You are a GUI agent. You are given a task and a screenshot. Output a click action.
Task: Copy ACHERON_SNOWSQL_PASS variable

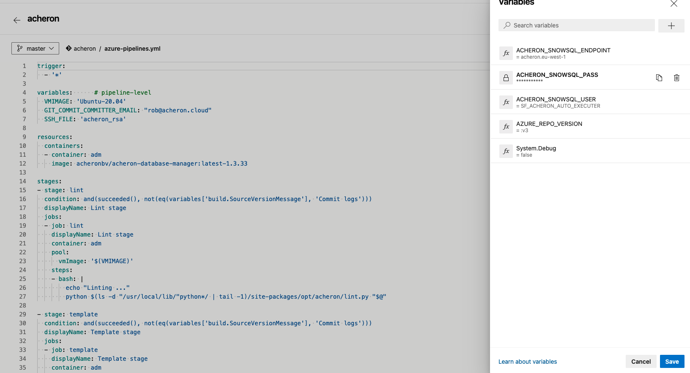(659, 78)
